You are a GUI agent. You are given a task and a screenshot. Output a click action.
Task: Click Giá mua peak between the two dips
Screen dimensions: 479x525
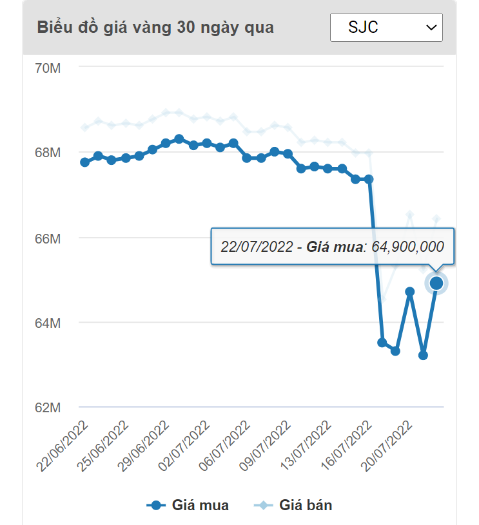click(x=409, y=291)
